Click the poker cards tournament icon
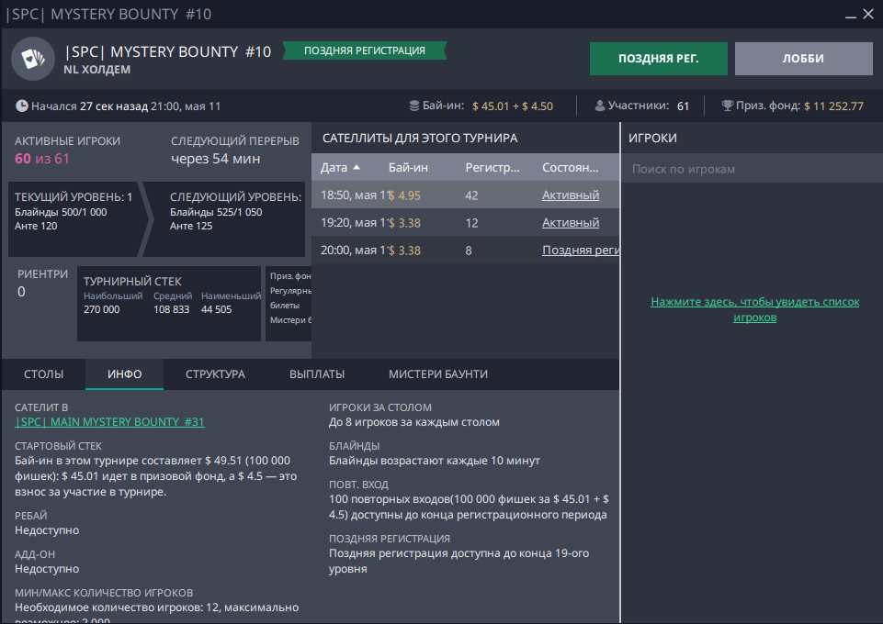Viewport: 883px width, 624px height. pos(33,59)
